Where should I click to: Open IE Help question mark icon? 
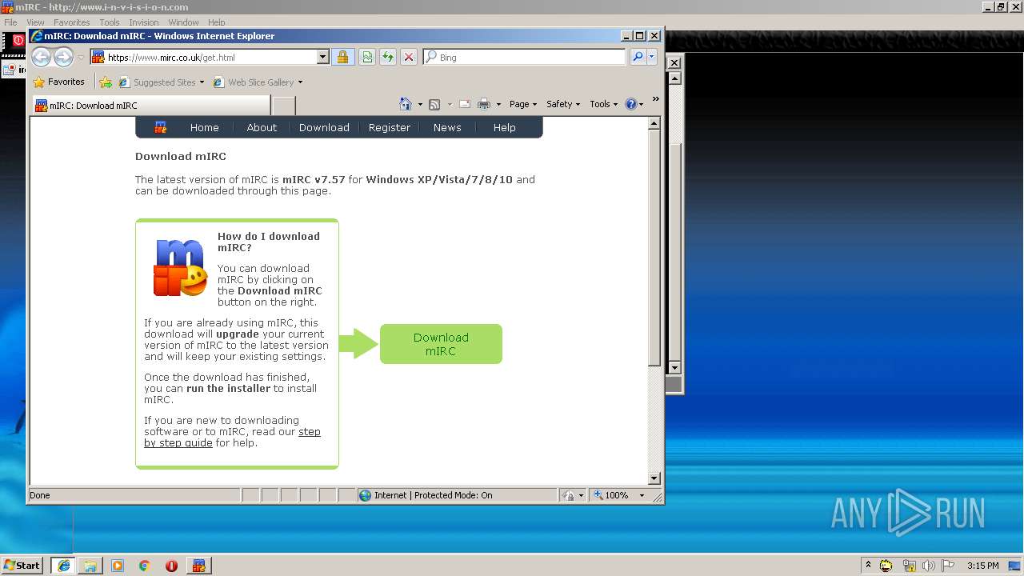point(630,104)
